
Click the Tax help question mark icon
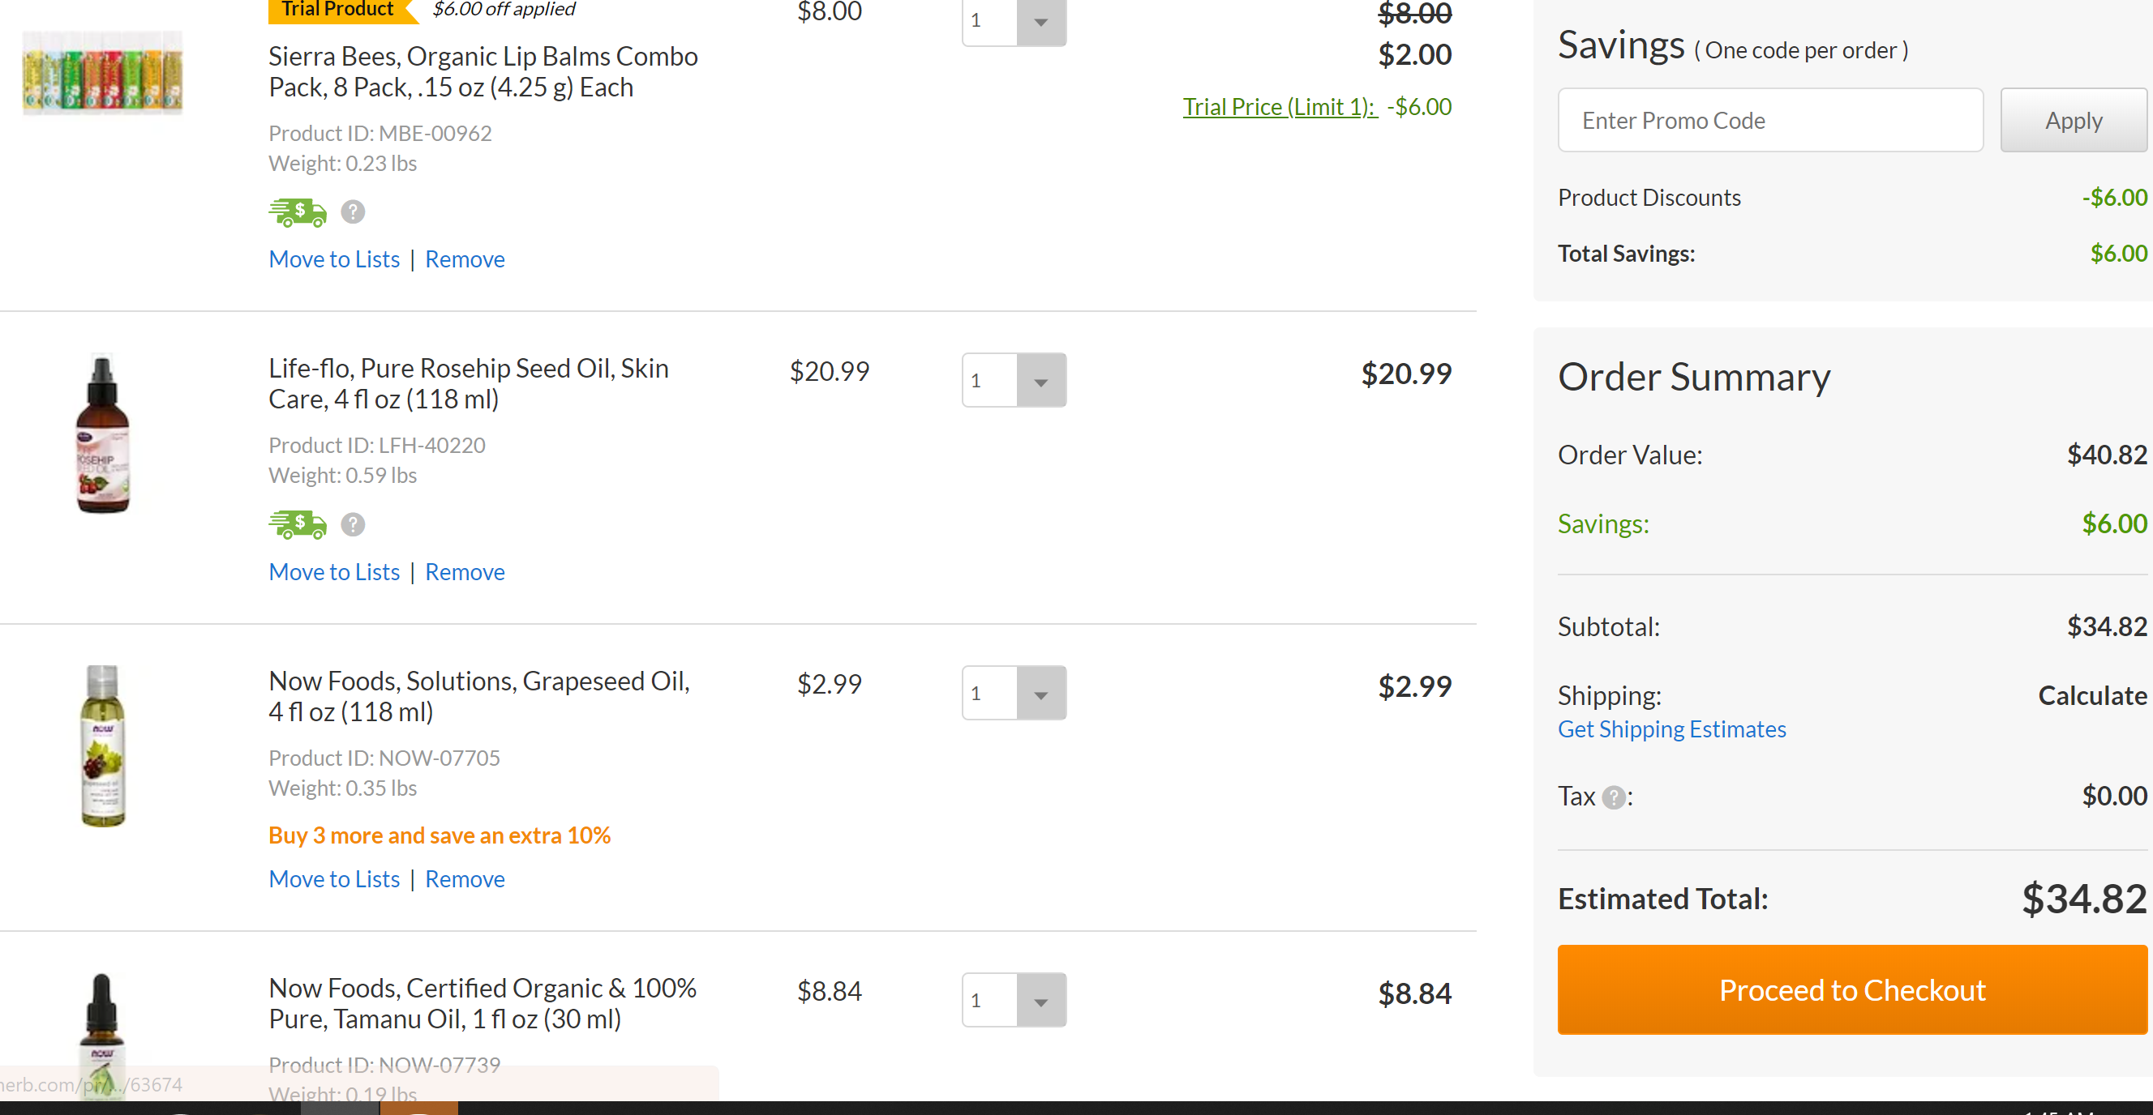tap(1613, 797)
